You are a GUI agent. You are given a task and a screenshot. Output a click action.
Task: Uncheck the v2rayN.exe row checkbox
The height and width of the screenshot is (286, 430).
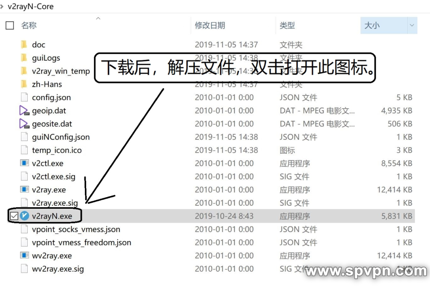tap(14, 216)
